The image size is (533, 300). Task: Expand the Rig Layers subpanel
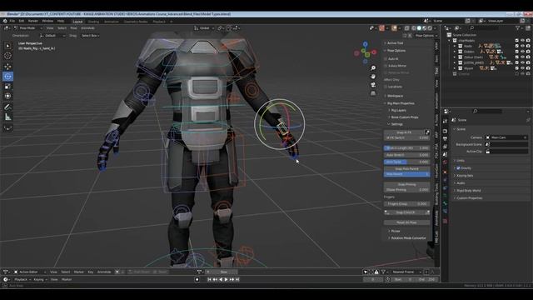[x=398, y=110]
